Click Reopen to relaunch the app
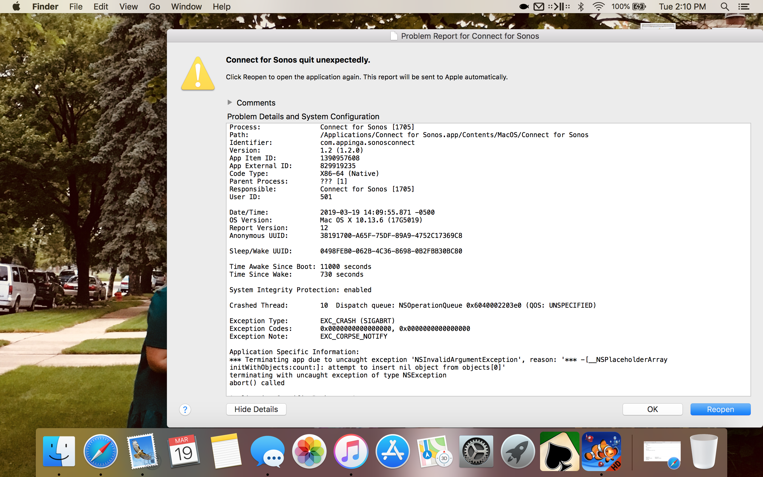Image resolution: width=763 pixels, height=477 pixels. [x=720, y=409]
